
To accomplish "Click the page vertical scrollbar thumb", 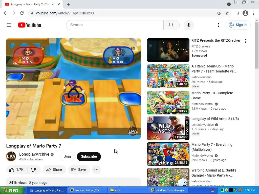I will click(257, 45).
